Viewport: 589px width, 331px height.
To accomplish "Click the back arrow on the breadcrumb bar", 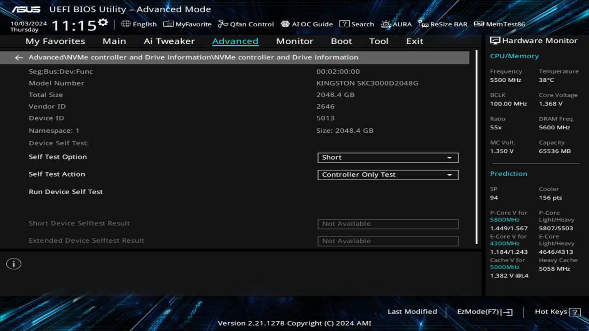I will tap(18, 57).
